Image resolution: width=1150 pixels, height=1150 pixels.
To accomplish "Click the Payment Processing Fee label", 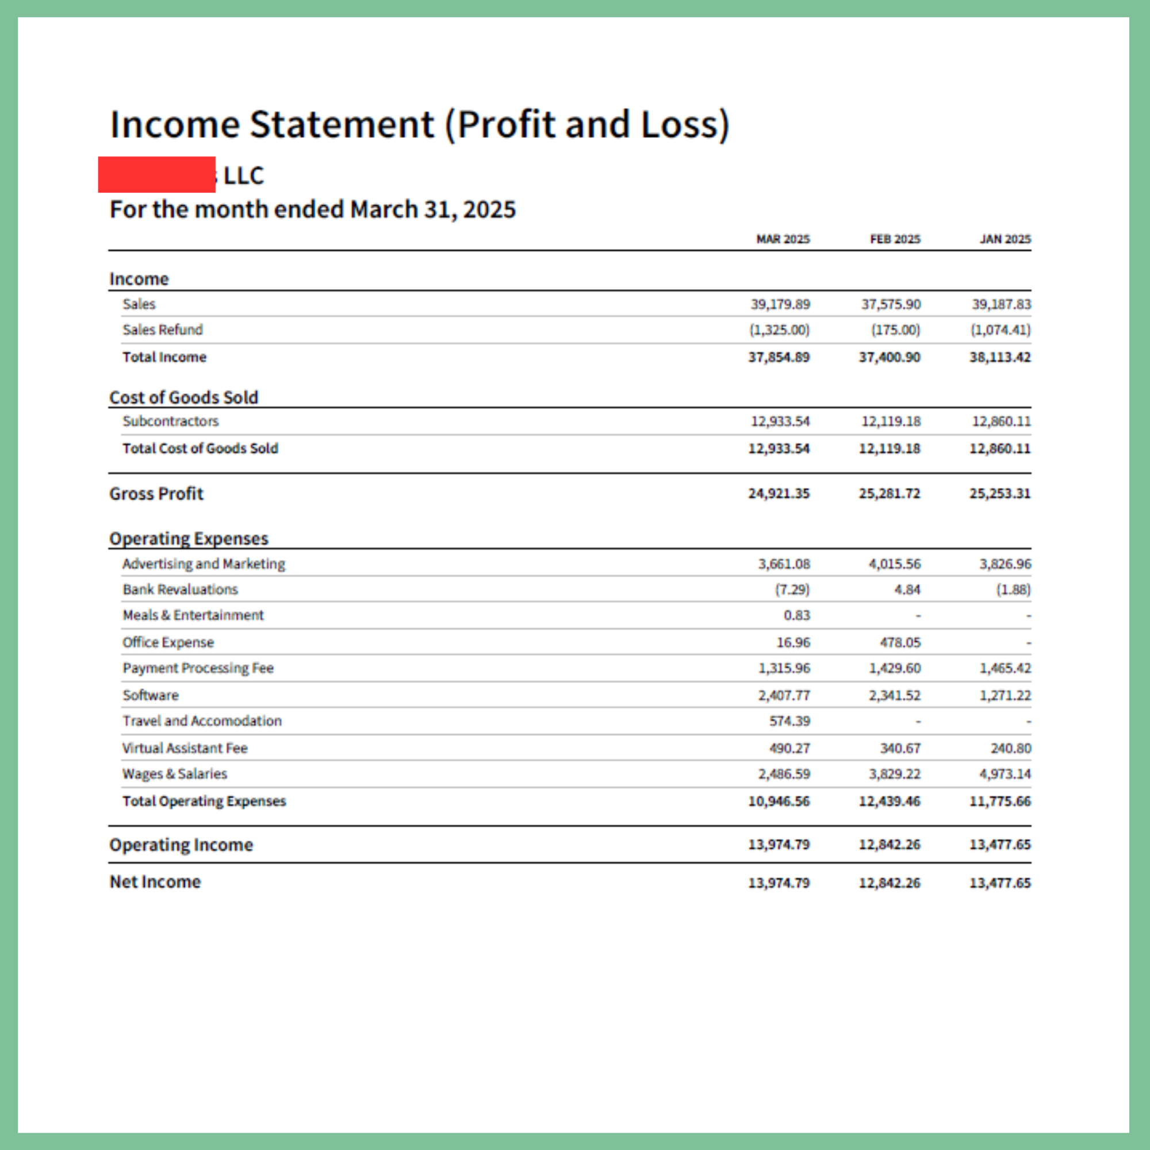I will 198,668.
